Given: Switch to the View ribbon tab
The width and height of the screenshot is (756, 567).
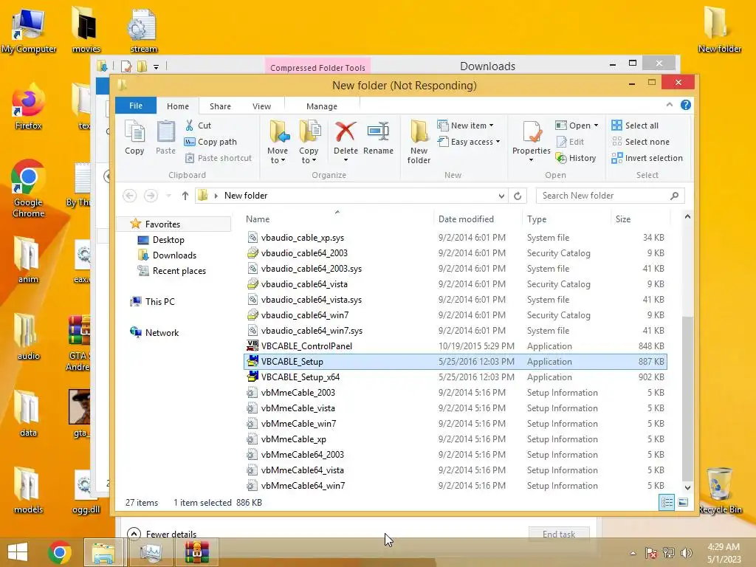Looking at the screenshot, I should click(x=262, y=106).
